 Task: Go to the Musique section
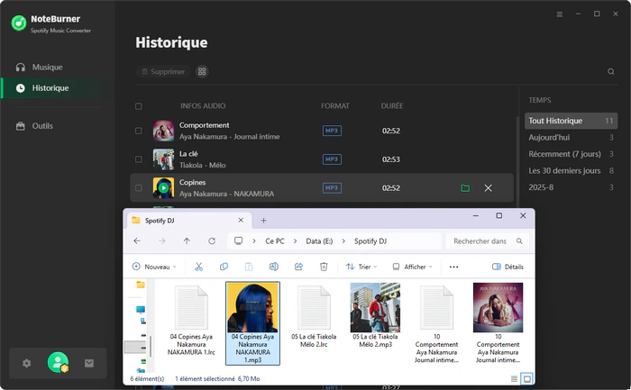pos(47,68)
